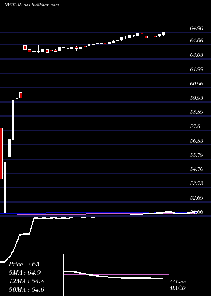
Task: Select the 64.06 price axis label
Action: click(197, 41)
